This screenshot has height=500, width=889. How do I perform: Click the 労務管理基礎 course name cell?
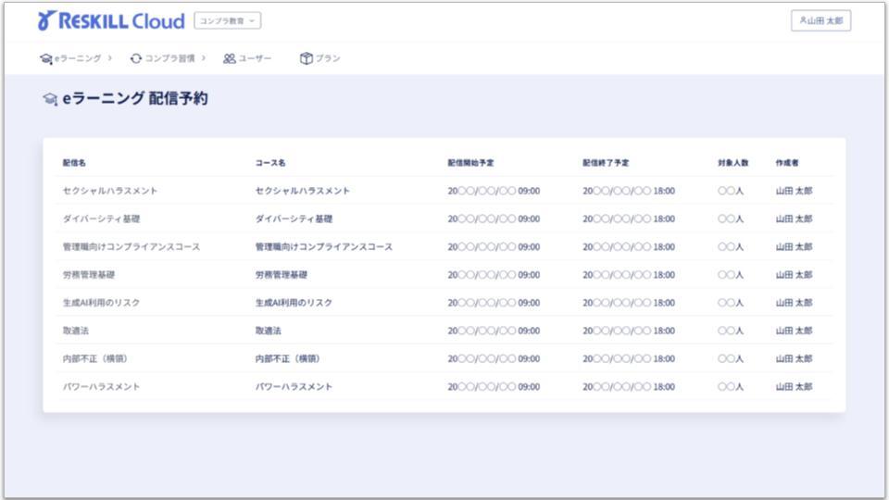[282, 275]
